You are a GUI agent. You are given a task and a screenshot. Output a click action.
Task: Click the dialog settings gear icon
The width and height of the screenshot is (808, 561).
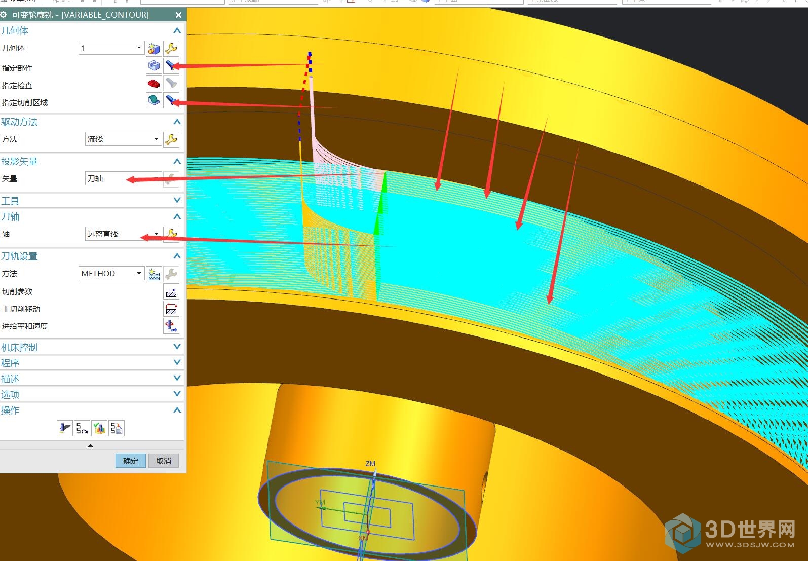4,15
